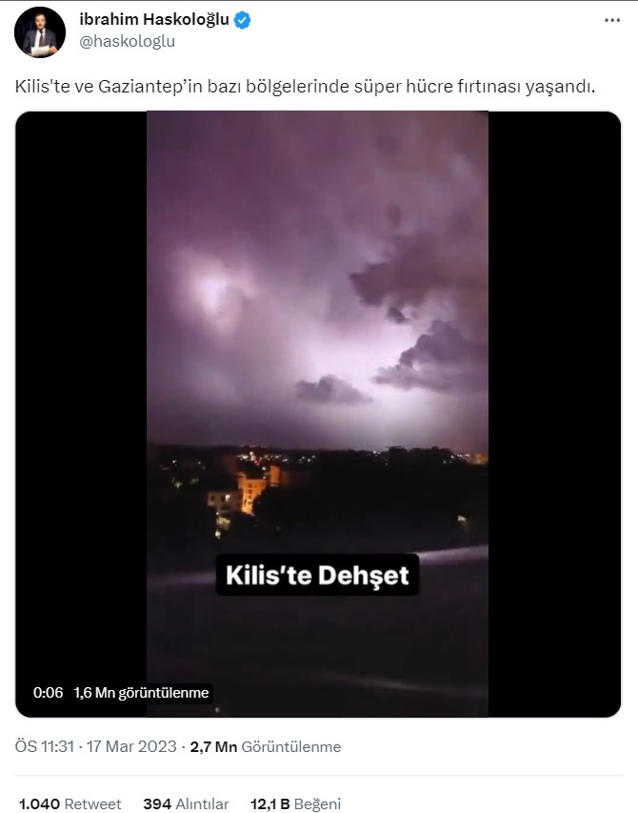
Task: Play the Kilis storm video
Action: tap(318, 414)
